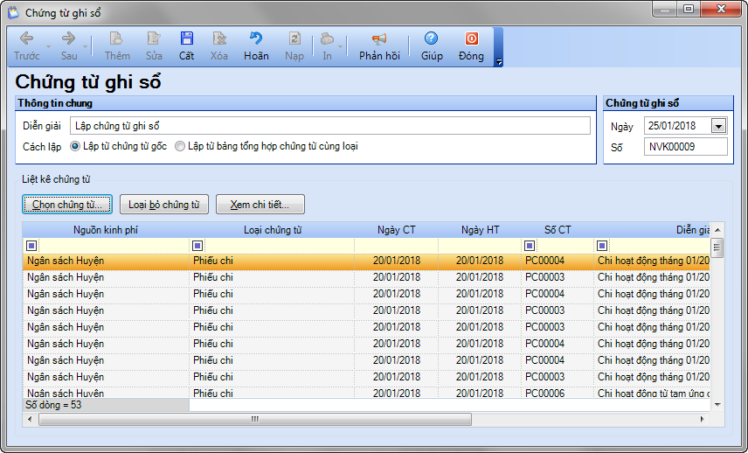Click the Hoãn undo icon
The image size is (748, 453).
(x=256, y=39)
